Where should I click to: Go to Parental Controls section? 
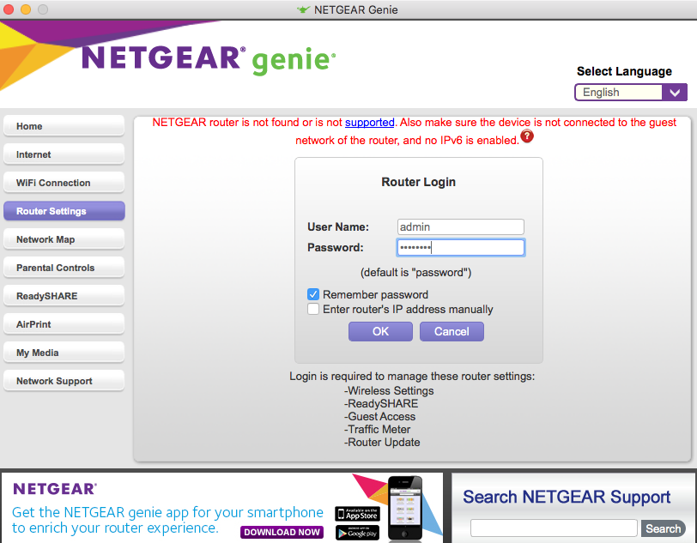coord(64,268)
